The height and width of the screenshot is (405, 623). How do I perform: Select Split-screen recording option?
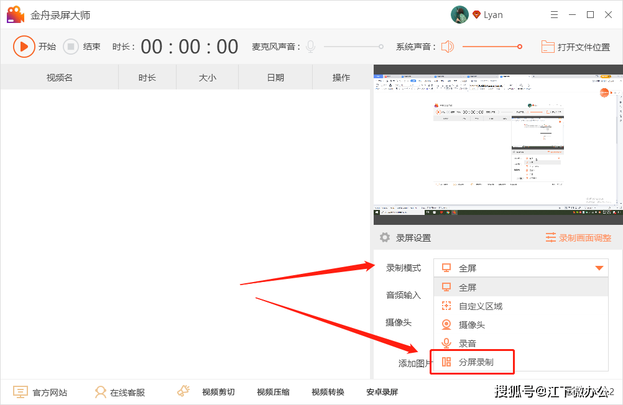click(x=476, y=362)
